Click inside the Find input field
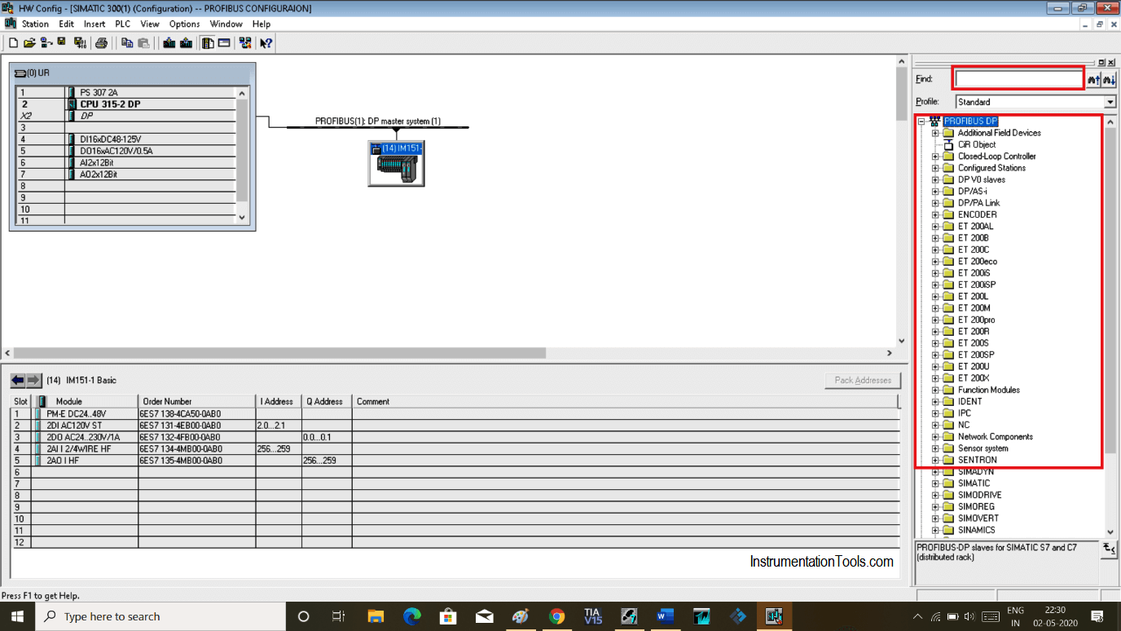This screenshot has width=1121, height=631. [1018, 79]
